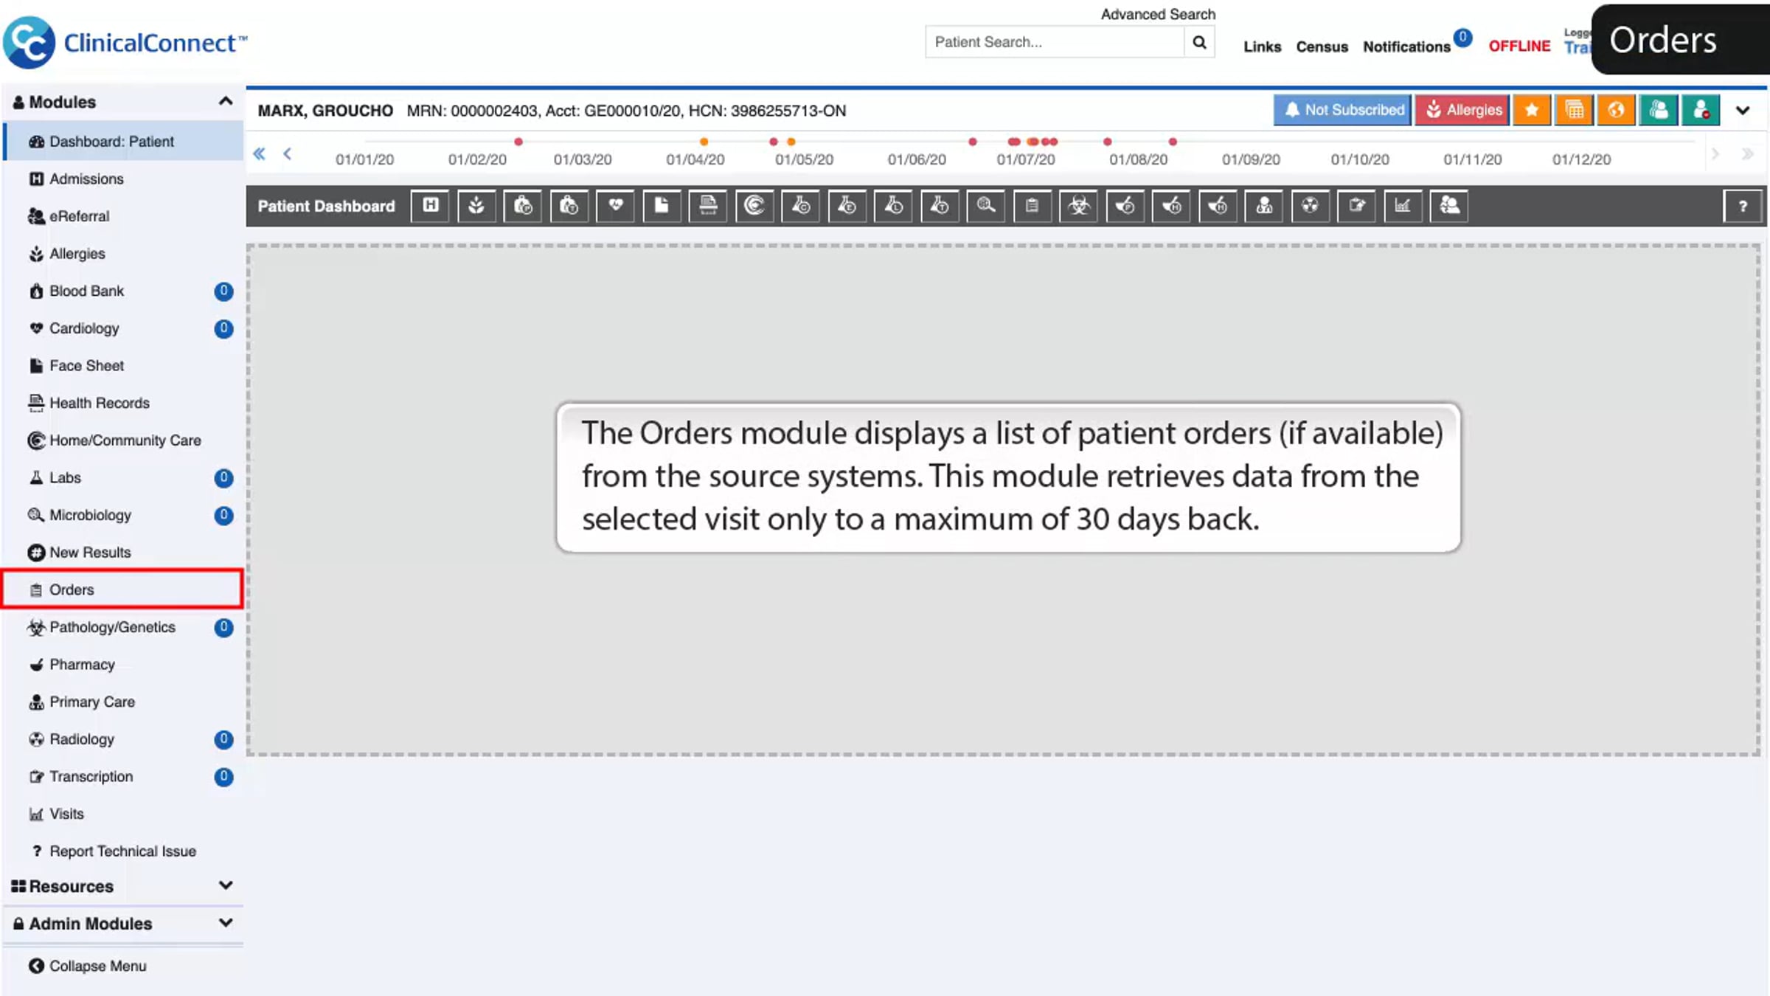Screen dimensions: 1770x996
Task: Click the ClinicalConnect logo
Action: (x=125, y=43)
